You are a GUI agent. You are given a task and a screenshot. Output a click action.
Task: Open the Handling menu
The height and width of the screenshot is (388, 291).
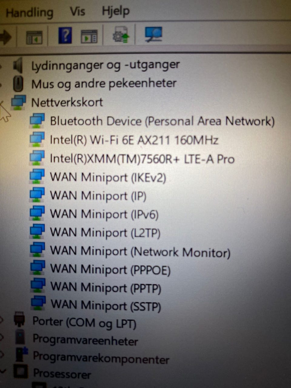(x=29, y=13)
